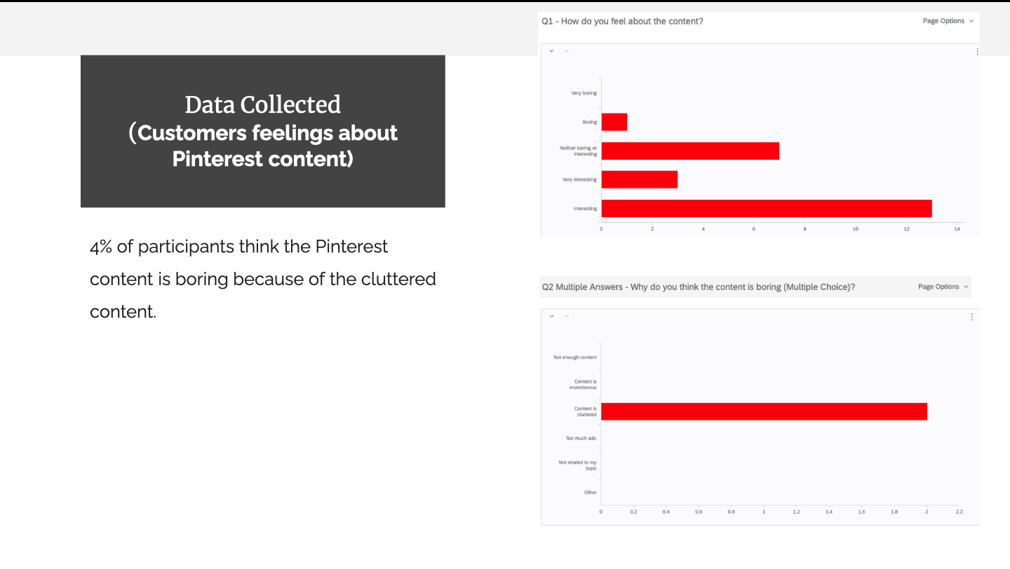Open the Page Options dropdown for Q1
The height and width of the screenshot is (569, 1010).
click(x=948, y=21)
